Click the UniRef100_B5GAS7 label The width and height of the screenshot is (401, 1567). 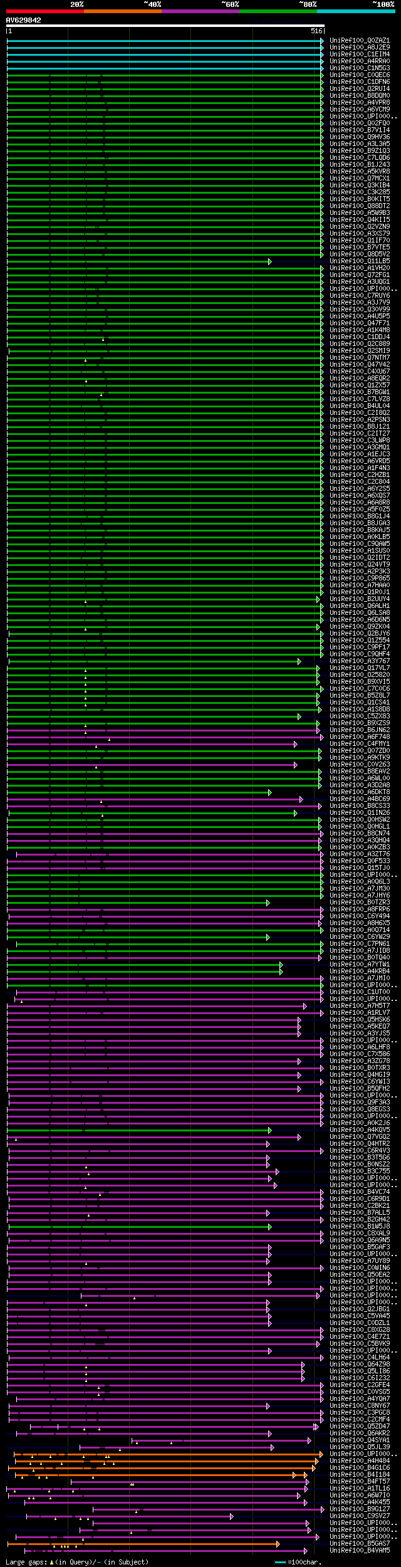pyautogui.click(x=360, y=1544)
